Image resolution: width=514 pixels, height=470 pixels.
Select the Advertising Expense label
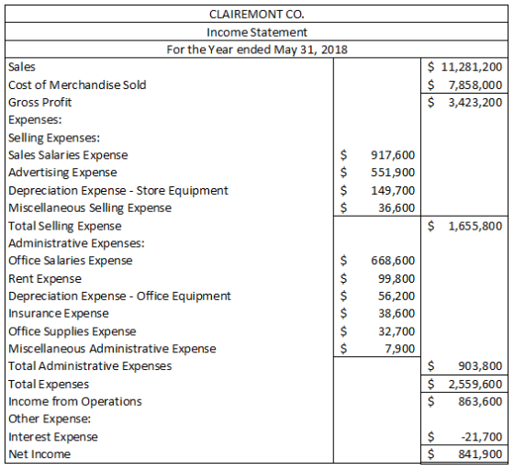pyautogui.click(x=62, y=173)
